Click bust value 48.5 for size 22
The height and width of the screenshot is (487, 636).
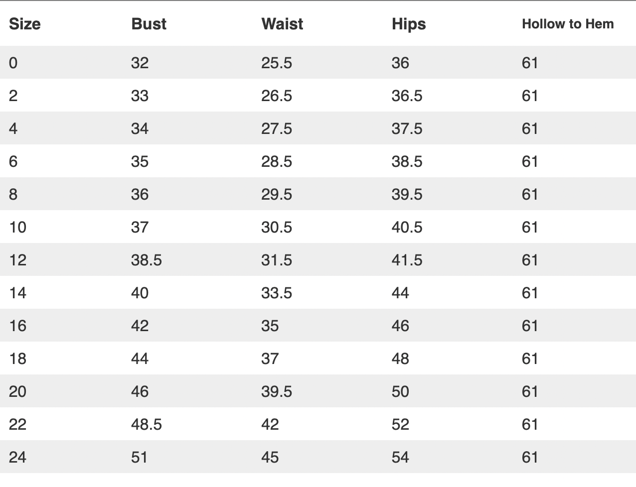click(147, 424)
